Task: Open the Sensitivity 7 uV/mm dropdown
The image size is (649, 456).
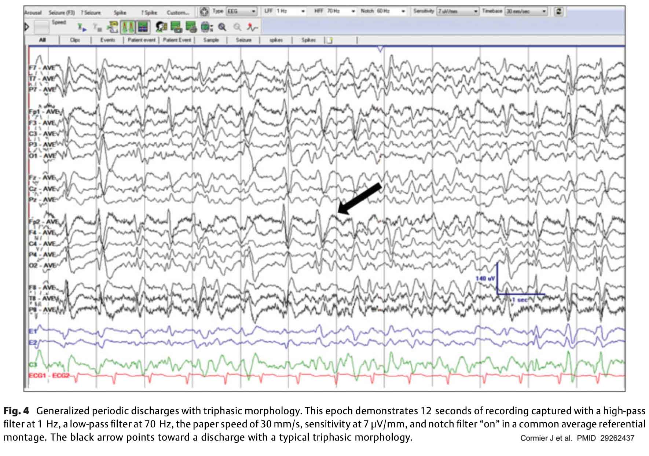Action: pos(456,11)
